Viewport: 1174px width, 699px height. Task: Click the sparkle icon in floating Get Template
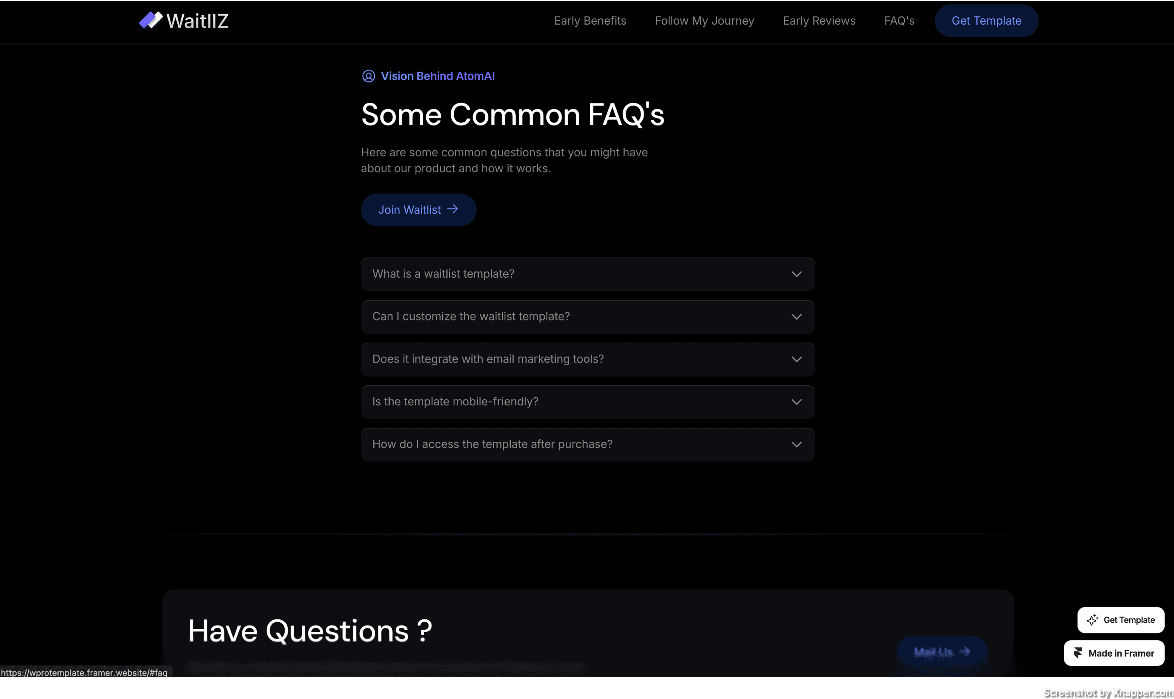coord(1092,620)
